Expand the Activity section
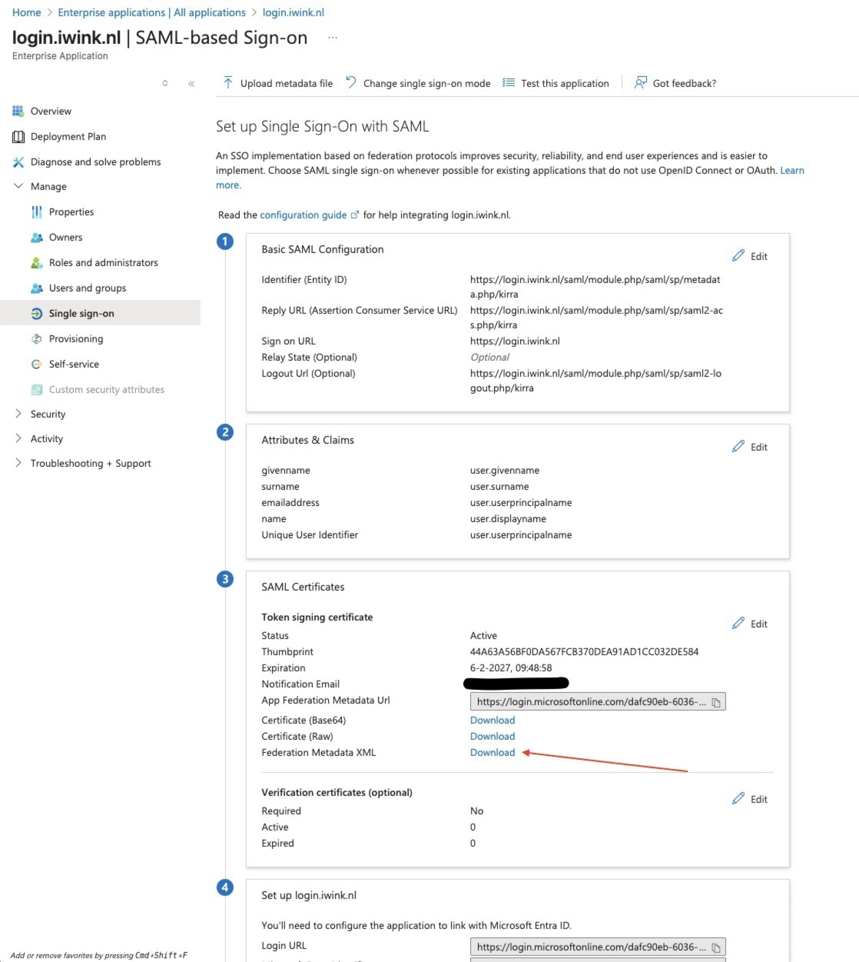 18,438
